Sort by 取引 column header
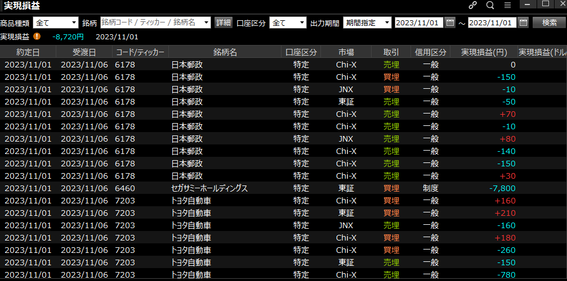Image resolution: width=567 pixels, height=281 pixels. point(391,52)
